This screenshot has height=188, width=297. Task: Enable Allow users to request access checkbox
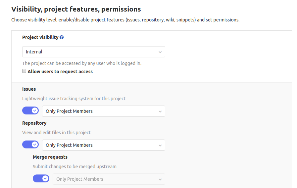[24, 71]
